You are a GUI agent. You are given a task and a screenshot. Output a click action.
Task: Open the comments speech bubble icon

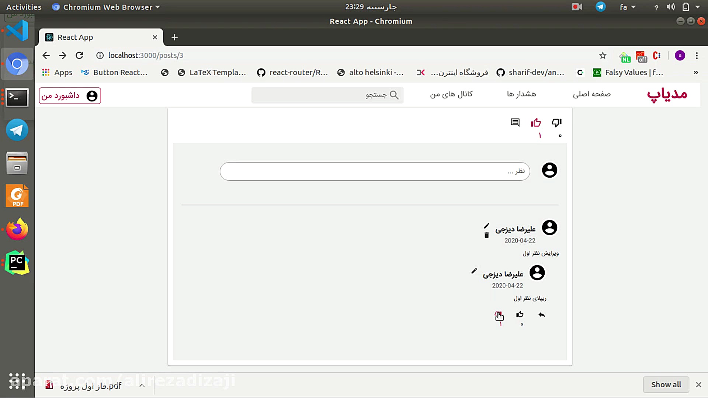[515, 122]
